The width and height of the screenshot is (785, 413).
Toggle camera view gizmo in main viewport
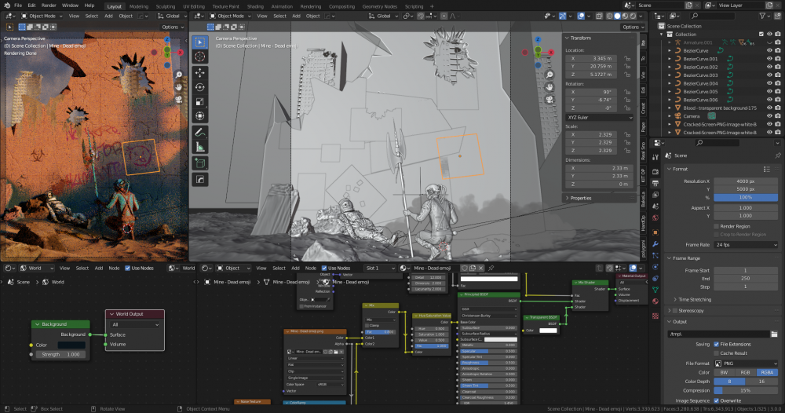coord(549,99)
